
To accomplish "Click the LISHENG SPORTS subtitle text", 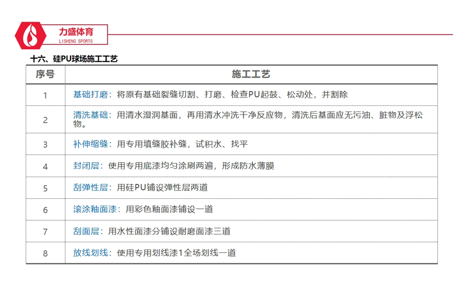I will point(76,41).
